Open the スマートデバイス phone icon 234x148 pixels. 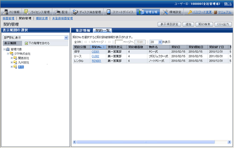[109, 12]
